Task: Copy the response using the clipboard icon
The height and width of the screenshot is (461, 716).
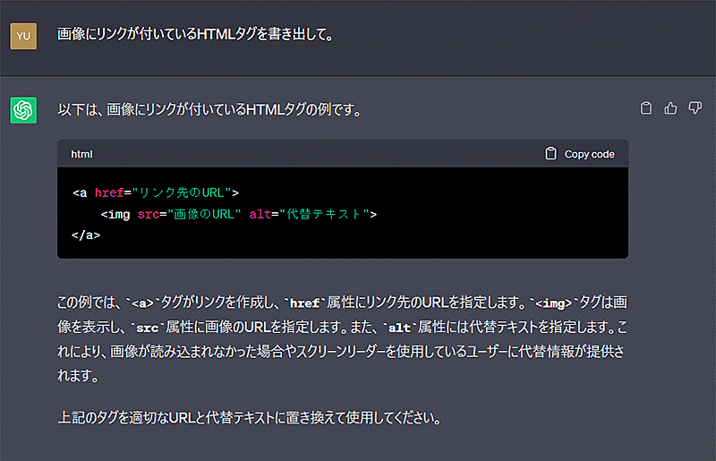Action: (x=646, y=108)
